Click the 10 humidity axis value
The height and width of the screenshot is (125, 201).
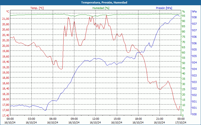point(184,105)
